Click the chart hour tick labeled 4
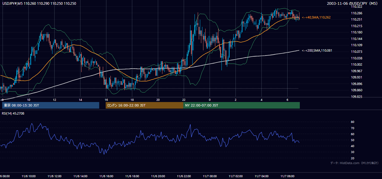 pyautogui.click(x=262, y=100)
